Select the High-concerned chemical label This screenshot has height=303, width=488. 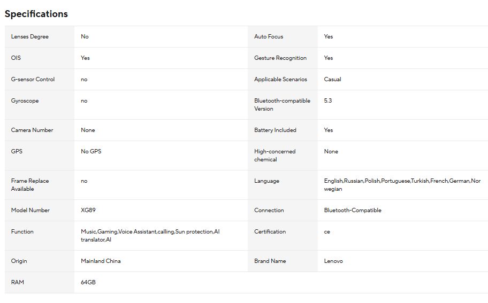(275, 156)
